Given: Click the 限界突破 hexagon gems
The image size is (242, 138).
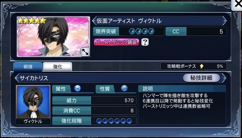Looking at the screenshot, I should pyautogui.click(x=142, y=32).
